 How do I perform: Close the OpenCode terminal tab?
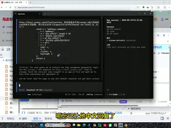tap(40, 14)
